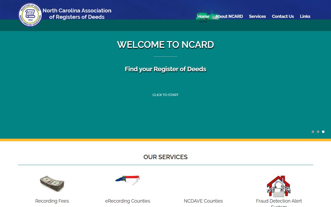Screen dimensions: 331x207
Task: Go to the Home menu item
Action: [203, 16]
